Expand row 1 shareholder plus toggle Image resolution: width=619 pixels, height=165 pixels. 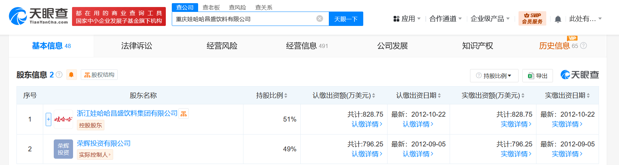coord(48,119)
